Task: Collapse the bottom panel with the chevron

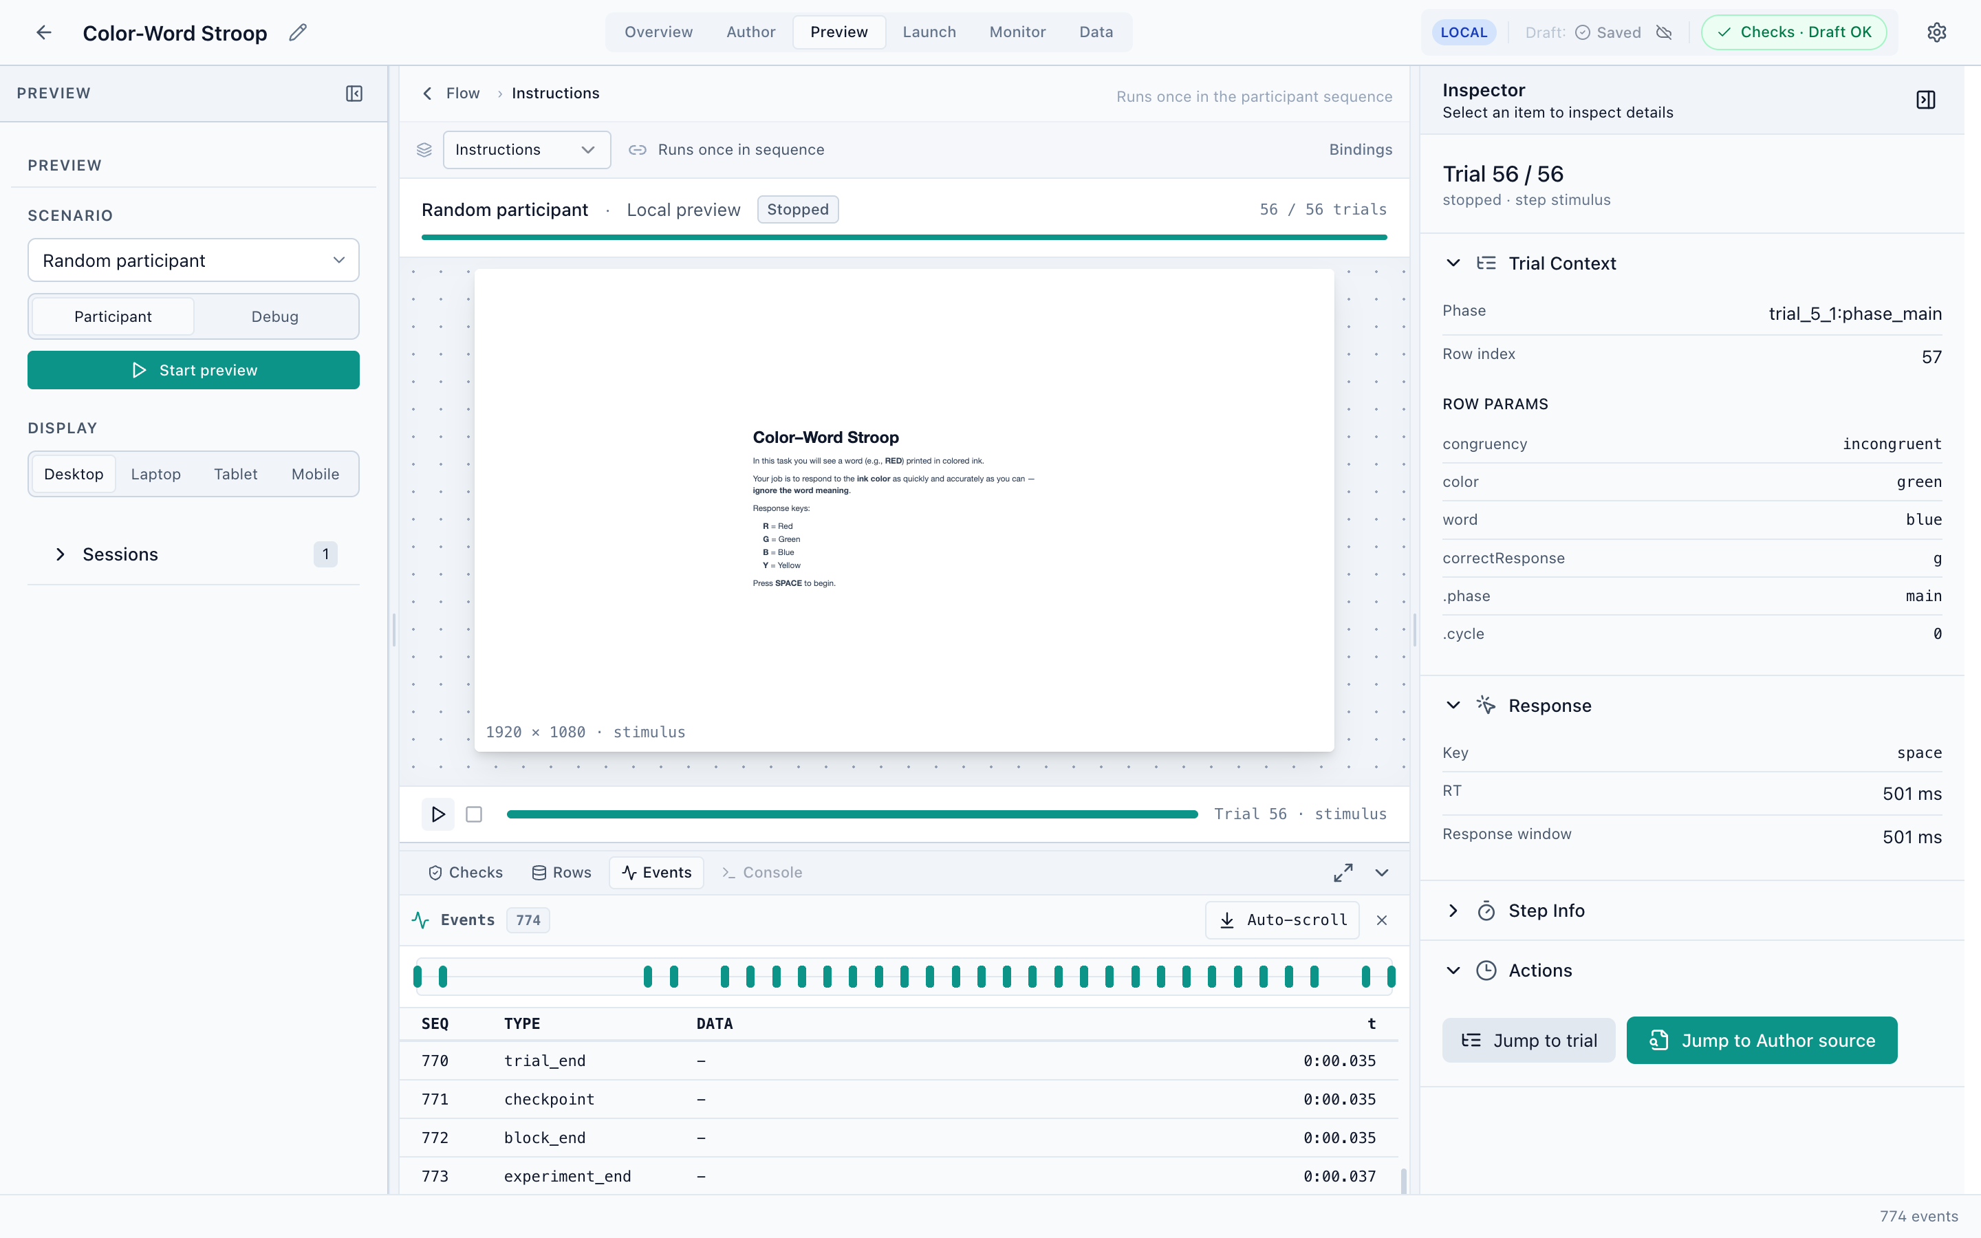Action: pyautogui.click(x=1382, y=872)
